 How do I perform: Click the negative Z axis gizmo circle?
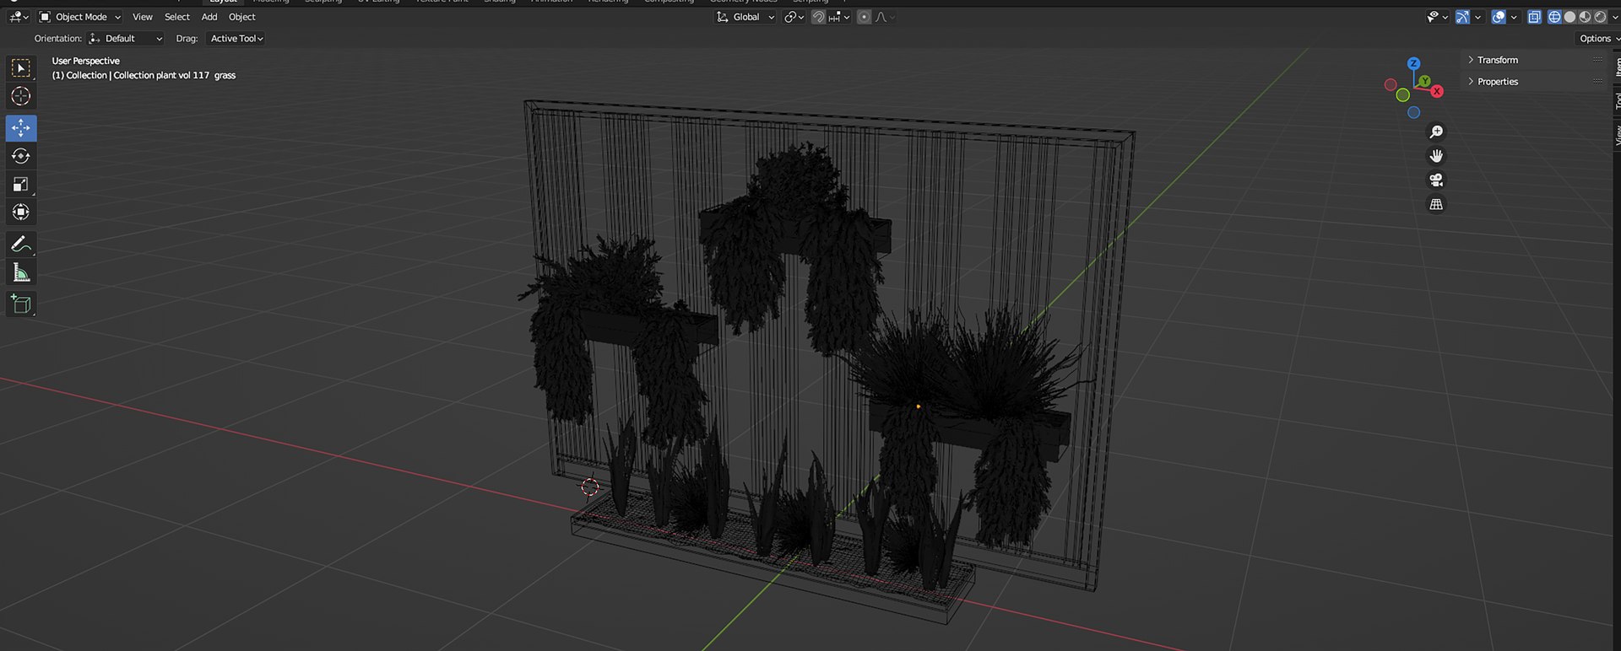1414,112
